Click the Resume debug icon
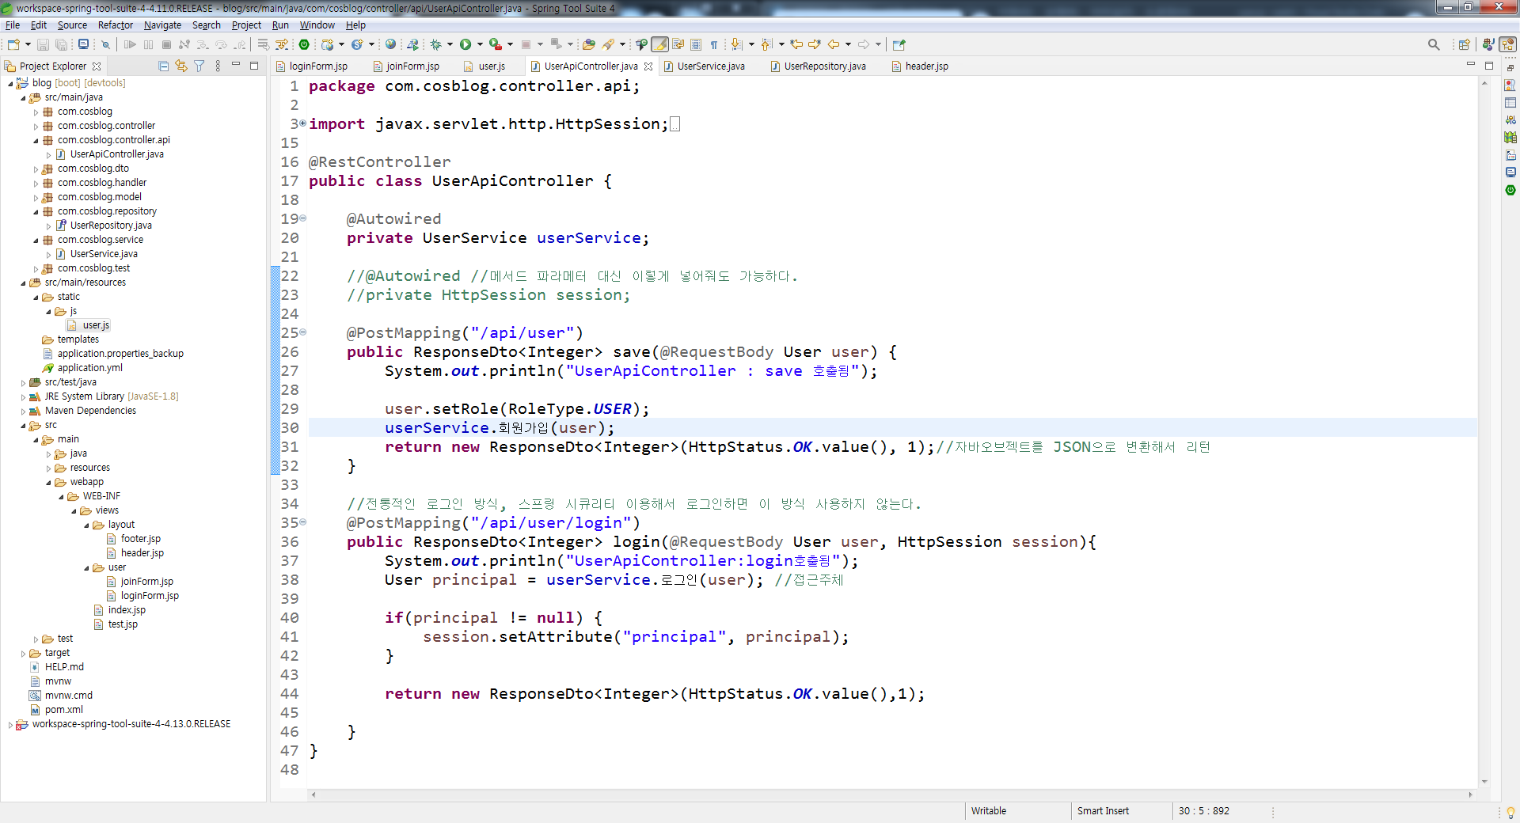1520x823 pixels. (131, 44)
